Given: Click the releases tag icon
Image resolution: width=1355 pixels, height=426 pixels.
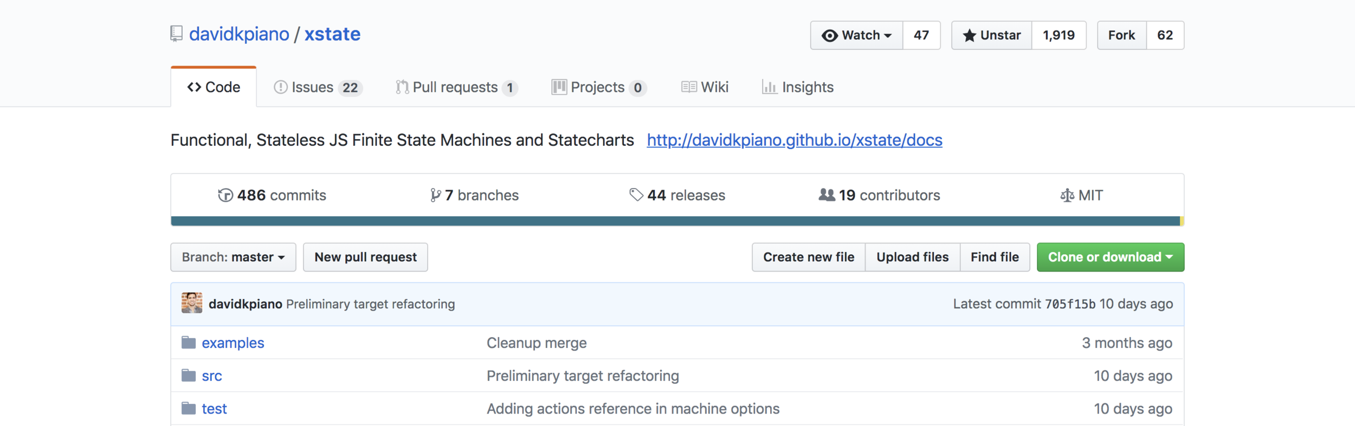Looking at the screenshot, I should [636, 195].
